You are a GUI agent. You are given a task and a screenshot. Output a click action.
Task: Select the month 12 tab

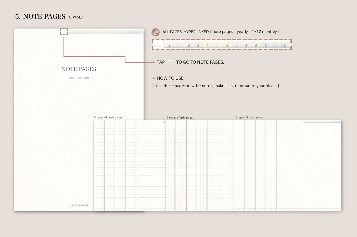point(284,45)
